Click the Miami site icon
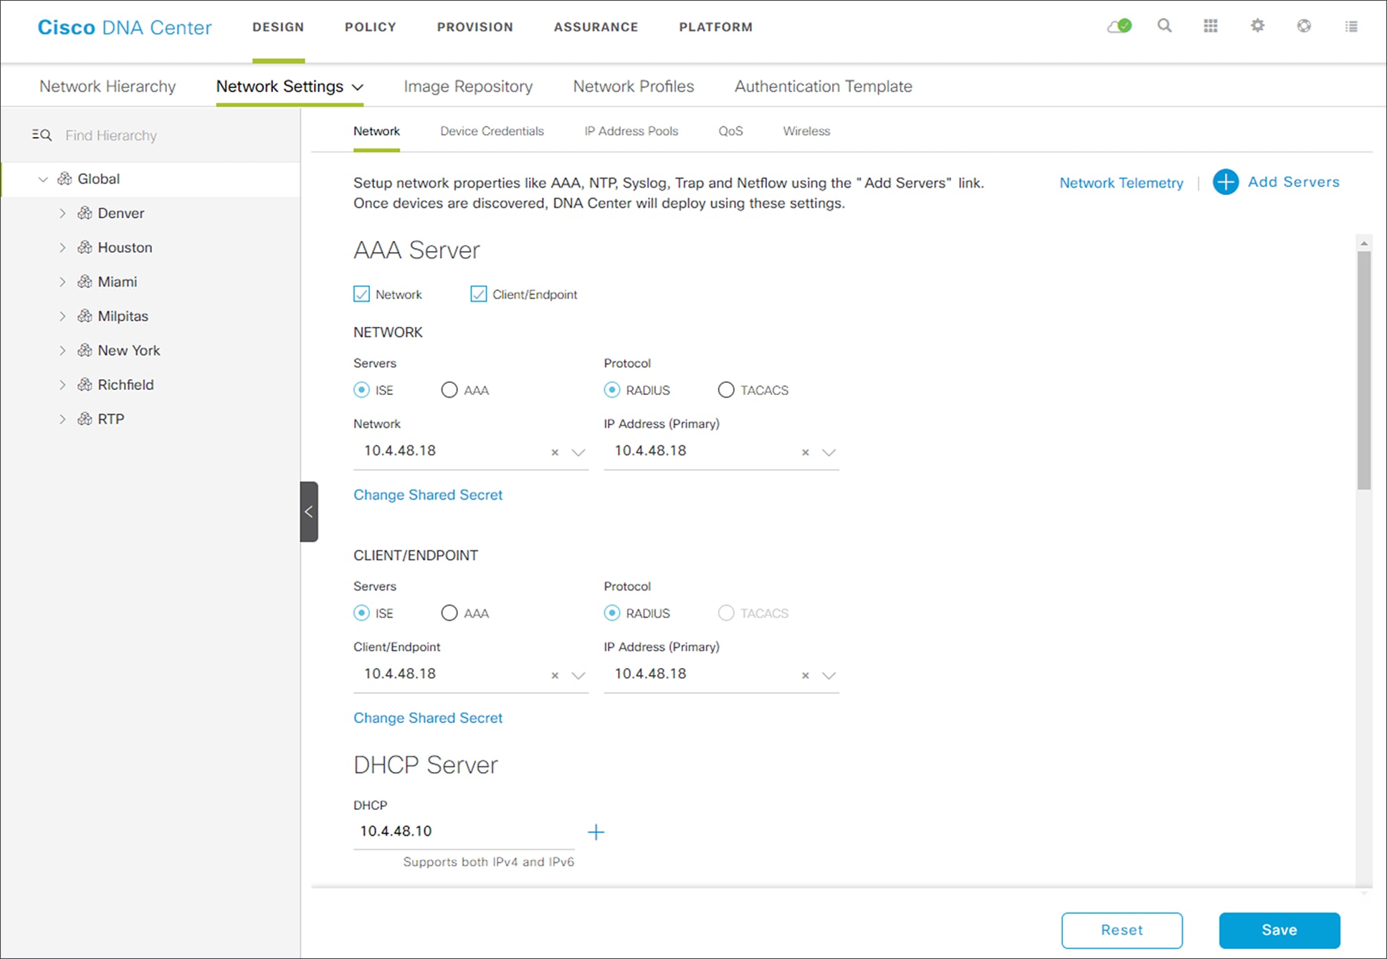 85,282
